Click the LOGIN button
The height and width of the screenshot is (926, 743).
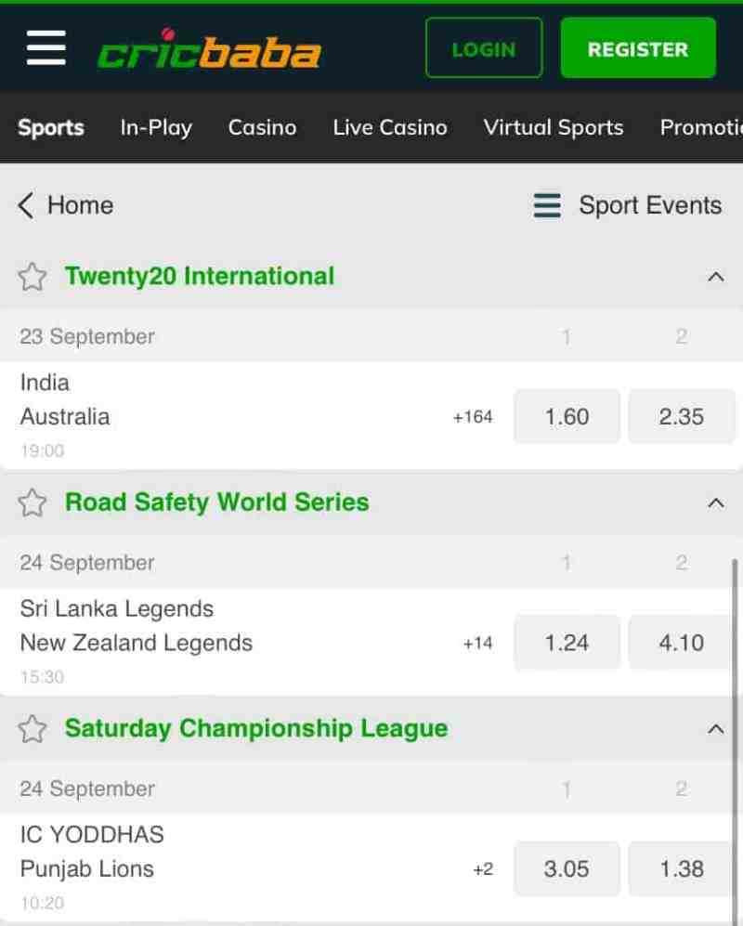click(x=484, y=48)
